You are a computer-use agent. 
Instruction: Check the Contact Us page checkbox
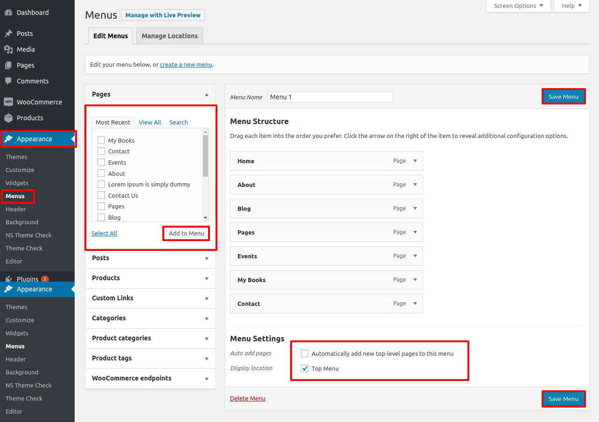click(101, 195)
